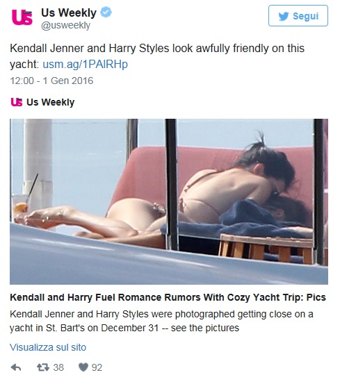Click the blue verified badge
Viewport: 340px width, 375px height.
coord(106,12)
